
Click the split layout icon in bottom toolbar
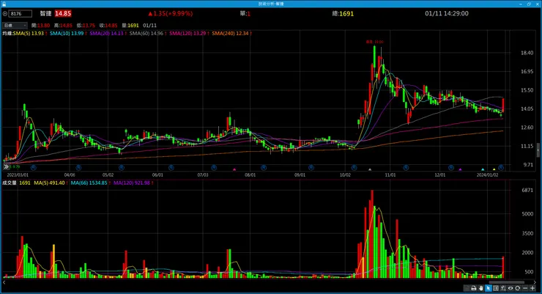[x=496, y=288]
